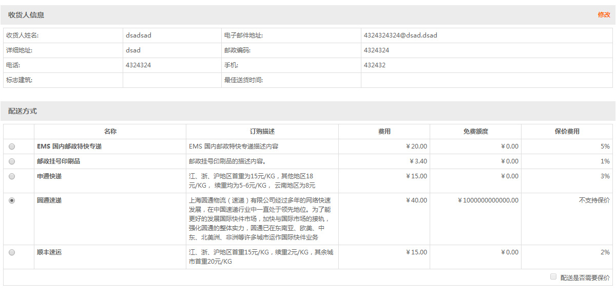The height and width of the screenshot is (295, 616).
Task: Click the 修改 link for recipient info
Action: (x=604, y=15)
